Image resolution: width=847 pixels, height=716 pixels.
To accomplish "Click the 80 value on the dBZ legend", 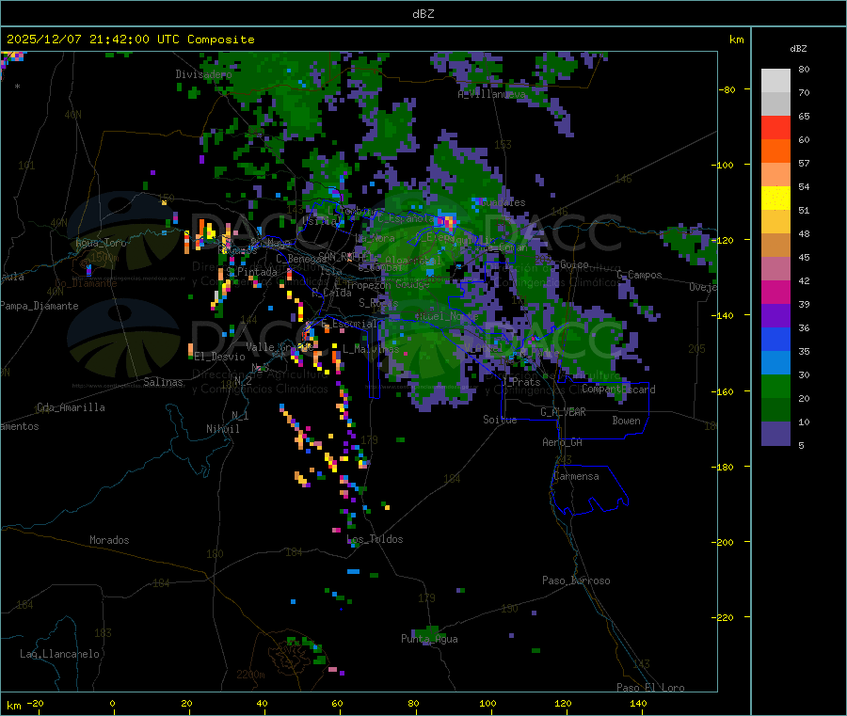I will pos(804,69).
